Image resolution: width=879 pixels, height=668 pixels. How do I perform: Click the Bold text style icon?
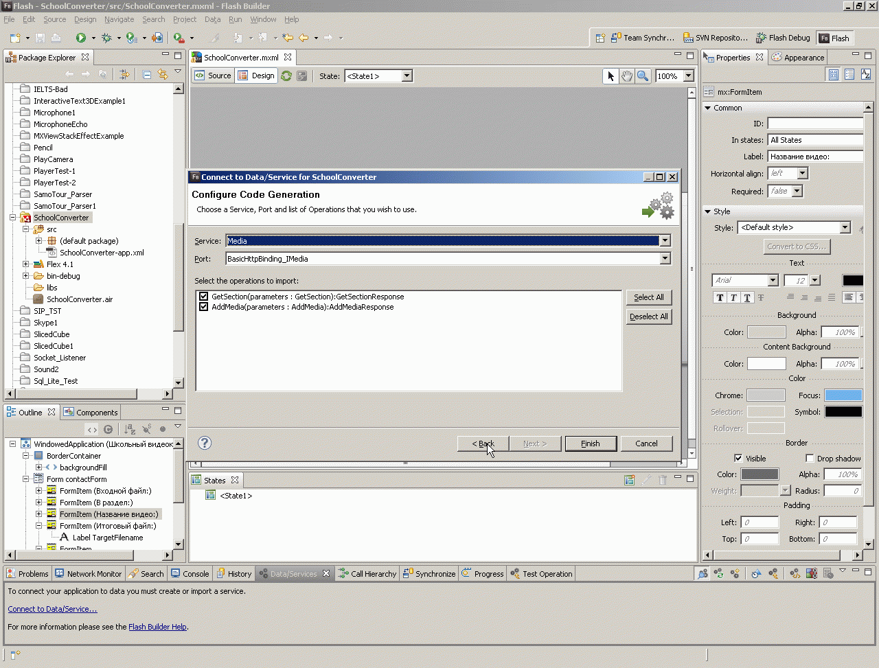tap(720, 297)
